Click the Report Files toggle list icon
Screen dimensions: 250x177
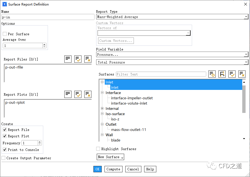tap(68, 59)
